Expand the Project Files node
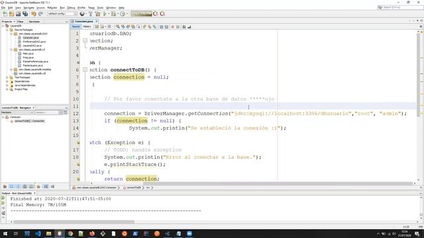The width and height of the screenshot is (424, 238). point(7,89)
